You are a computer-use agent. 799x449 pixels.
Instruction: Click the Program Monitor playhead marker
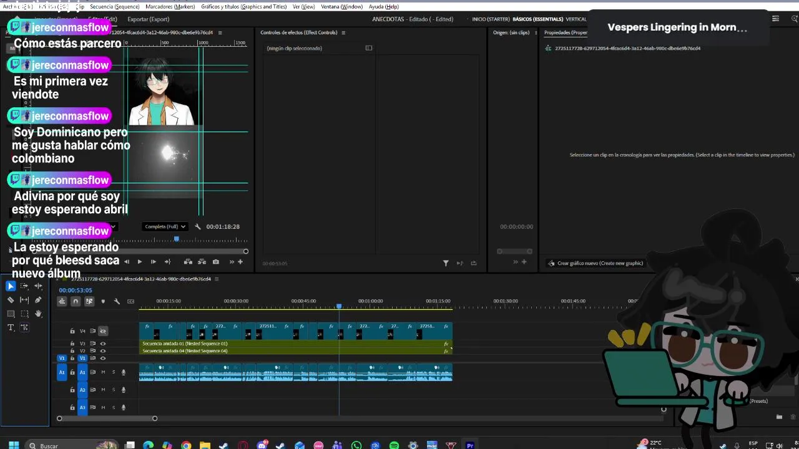click(177, 239)
